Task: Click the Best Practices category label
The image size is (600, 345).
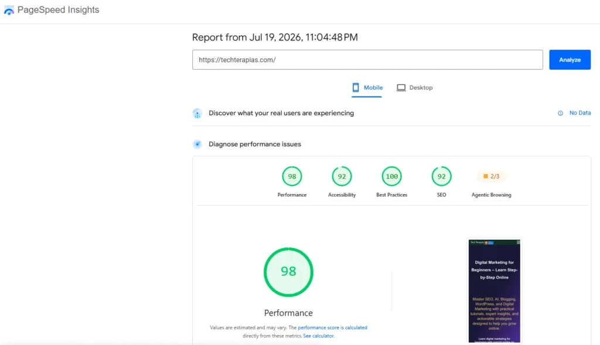Action: [x=391, y=195]
